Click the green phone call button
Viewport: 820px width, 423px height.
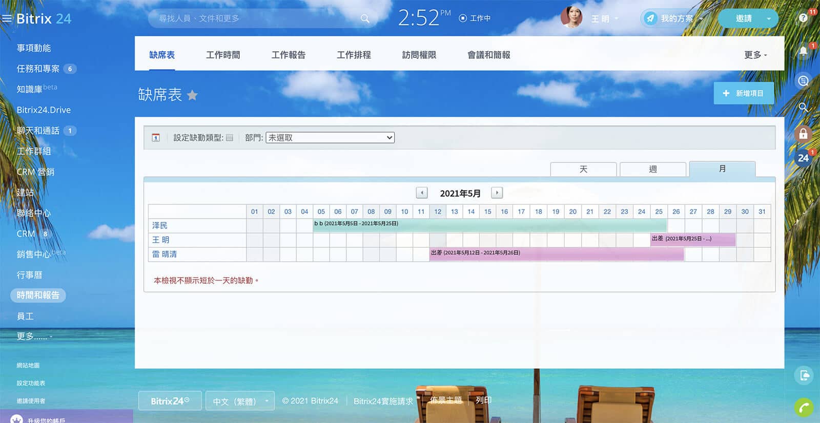[x=804, y=408]
